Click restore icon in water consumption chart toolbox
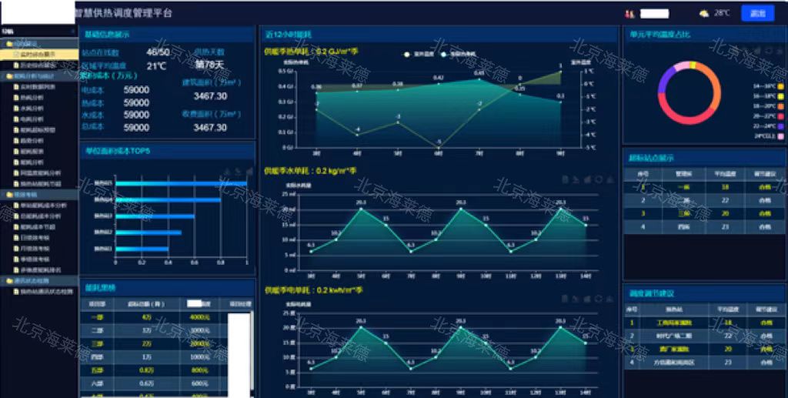The width and height of the screenshot is (788, 398). coord(599,179)
